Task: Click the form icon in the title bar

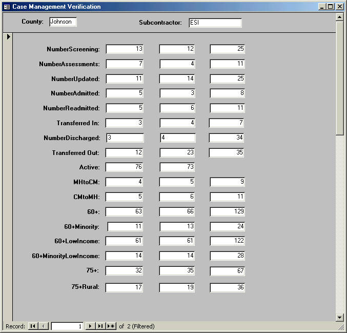Action: (x=7, y=7)
